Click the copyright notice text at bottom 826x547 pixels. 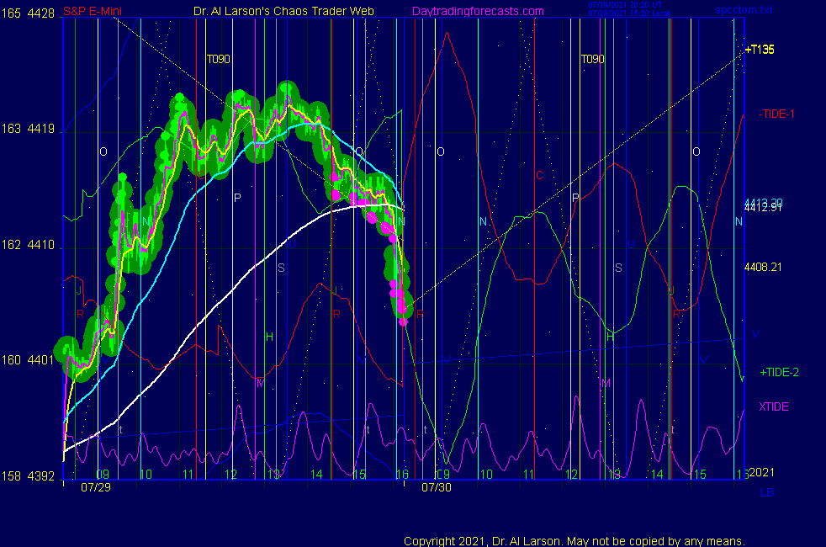[x=574, y=540]
